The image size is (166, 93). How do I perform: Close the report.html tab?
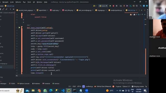point(47,10)
